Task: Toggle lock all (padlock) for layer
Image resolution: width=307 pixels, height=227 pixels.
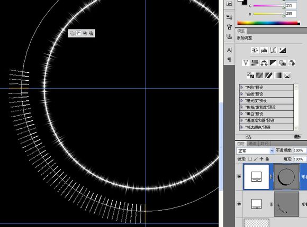Action: [x=267, y=159]
